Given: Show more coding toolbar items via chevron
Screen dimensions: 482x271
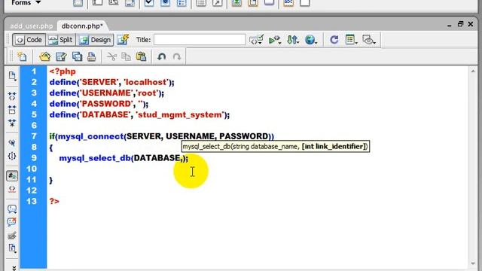Looking at the screenshot, I should pos(14,268).
